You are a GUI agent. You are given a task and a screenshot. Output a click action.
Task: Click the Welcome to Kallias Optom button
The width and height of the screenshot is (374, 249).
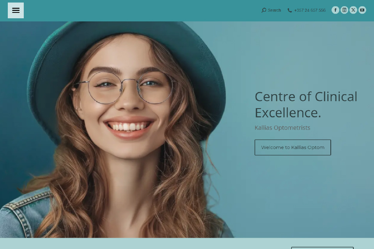click(293, 147)
